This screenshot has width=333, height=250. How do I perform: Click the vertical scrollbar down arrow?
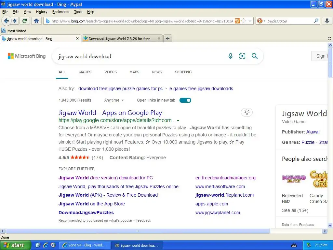point(330,225)
